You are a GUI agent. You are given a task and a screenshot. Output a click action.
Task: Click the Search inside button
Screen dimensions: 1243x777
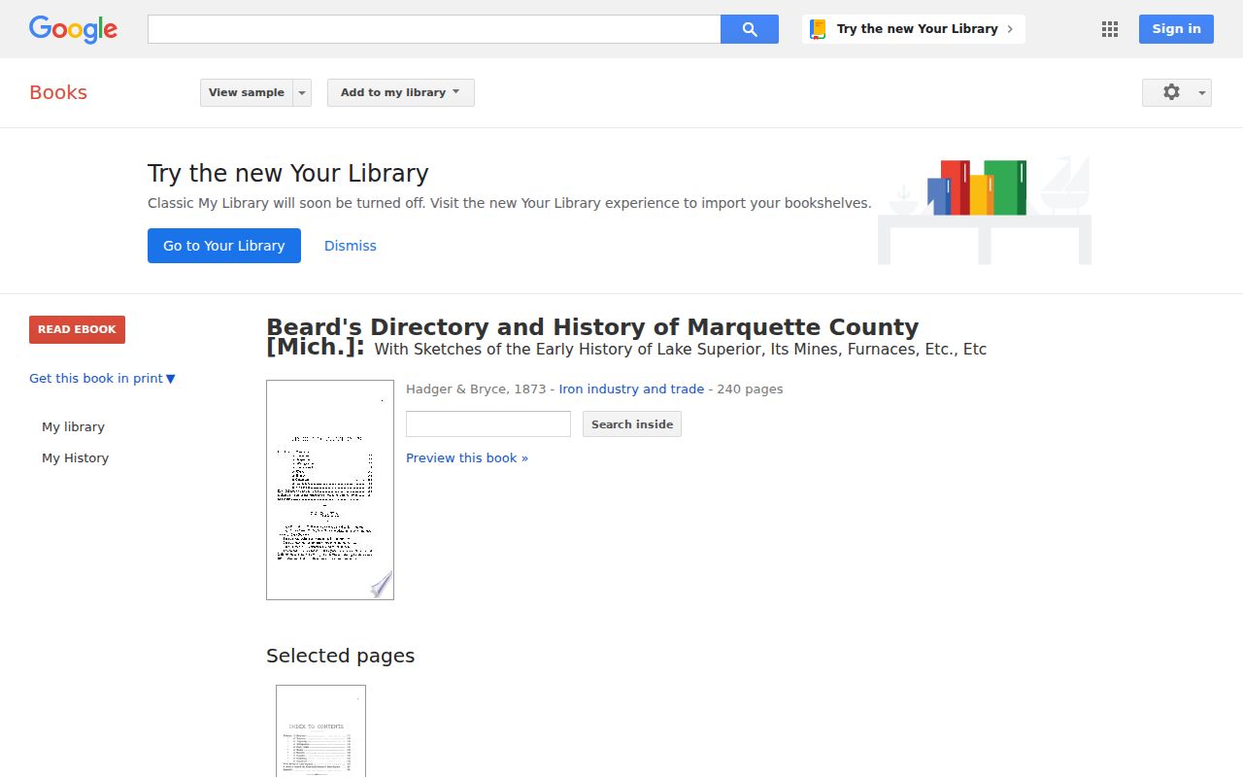(x=632, y=424)
